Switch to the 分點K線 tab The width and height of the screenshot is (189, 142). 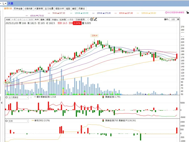pyautogui.click(x=28, y=9)
